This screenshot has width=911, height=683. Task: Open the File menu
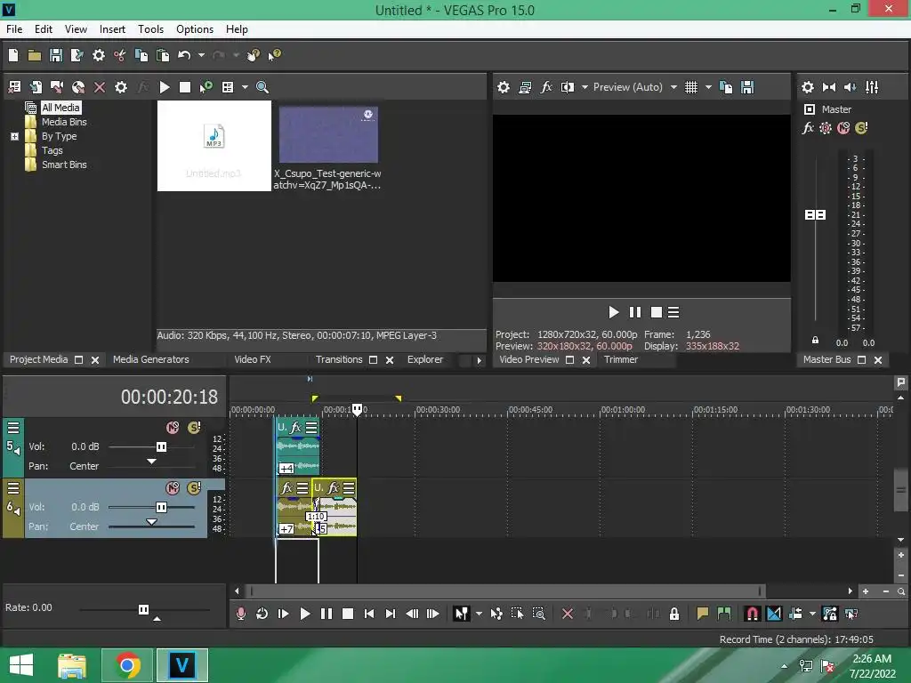pyautogui.click(x=14, y=29)
